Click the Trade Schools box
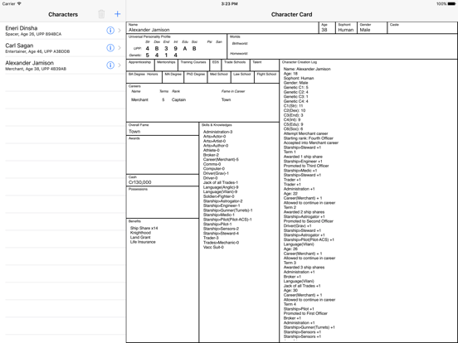The width and height of the screenshot is (458, 343). (x=236, y=65)
